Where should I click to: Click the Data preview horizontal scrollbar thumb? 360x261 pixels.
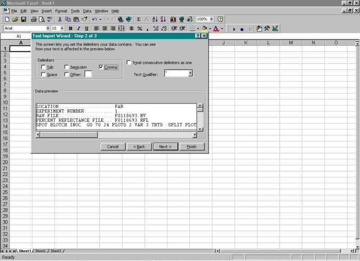[68, 135]
